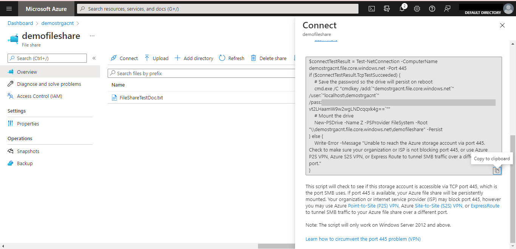516x249 pixels.
Task: Click inside the PowerShell script text box
Action: click(404, 116)
